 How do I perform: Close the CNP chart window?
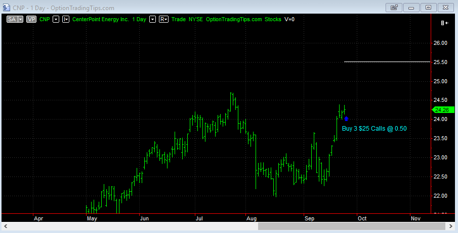pos(445,8)
